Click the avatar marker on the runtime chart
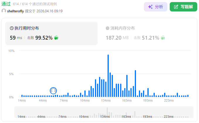This screenshot has height=123, width=199. [x=53, y=91]
